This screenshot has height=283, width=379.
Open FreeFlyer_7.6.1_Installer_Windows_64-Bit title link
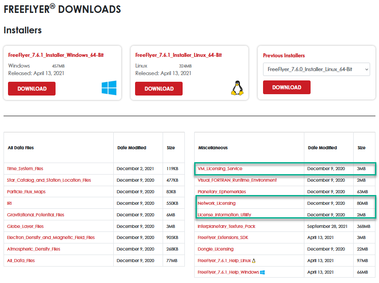[x=56, y=55]
